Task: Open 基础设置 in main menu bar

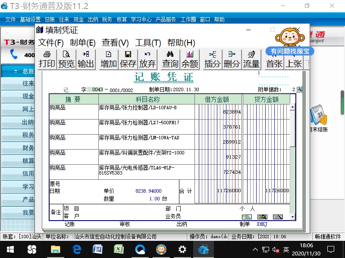Action: click(30, 19)
